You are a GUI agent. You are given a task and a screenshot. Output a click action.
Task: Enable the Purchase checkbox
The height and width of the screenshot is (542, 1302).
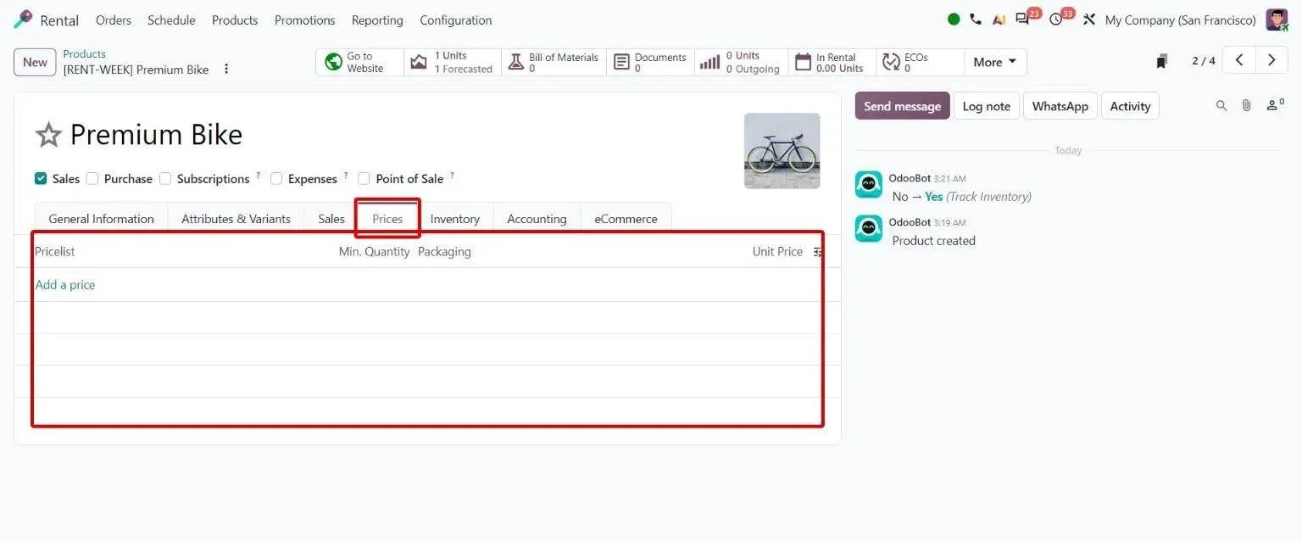click(92, 179)
